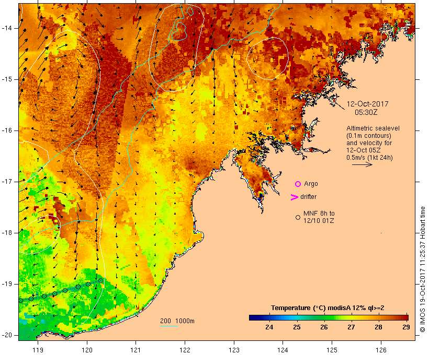Click the temperature color bar legend

(x=329, y=317)
